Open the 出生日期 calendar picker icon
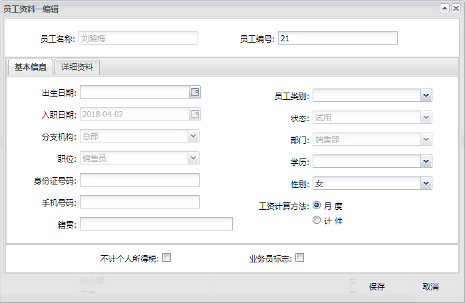Viewport: 465px width, 303px height. (x=195, y=93)
